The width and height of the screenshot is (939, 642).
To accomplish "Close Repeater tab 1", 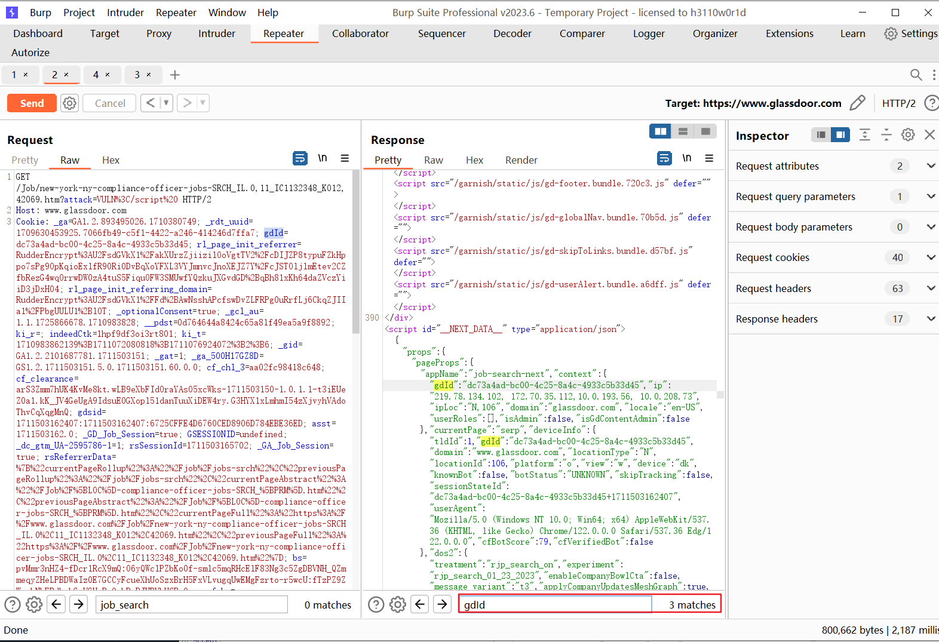I will [26, 75].
